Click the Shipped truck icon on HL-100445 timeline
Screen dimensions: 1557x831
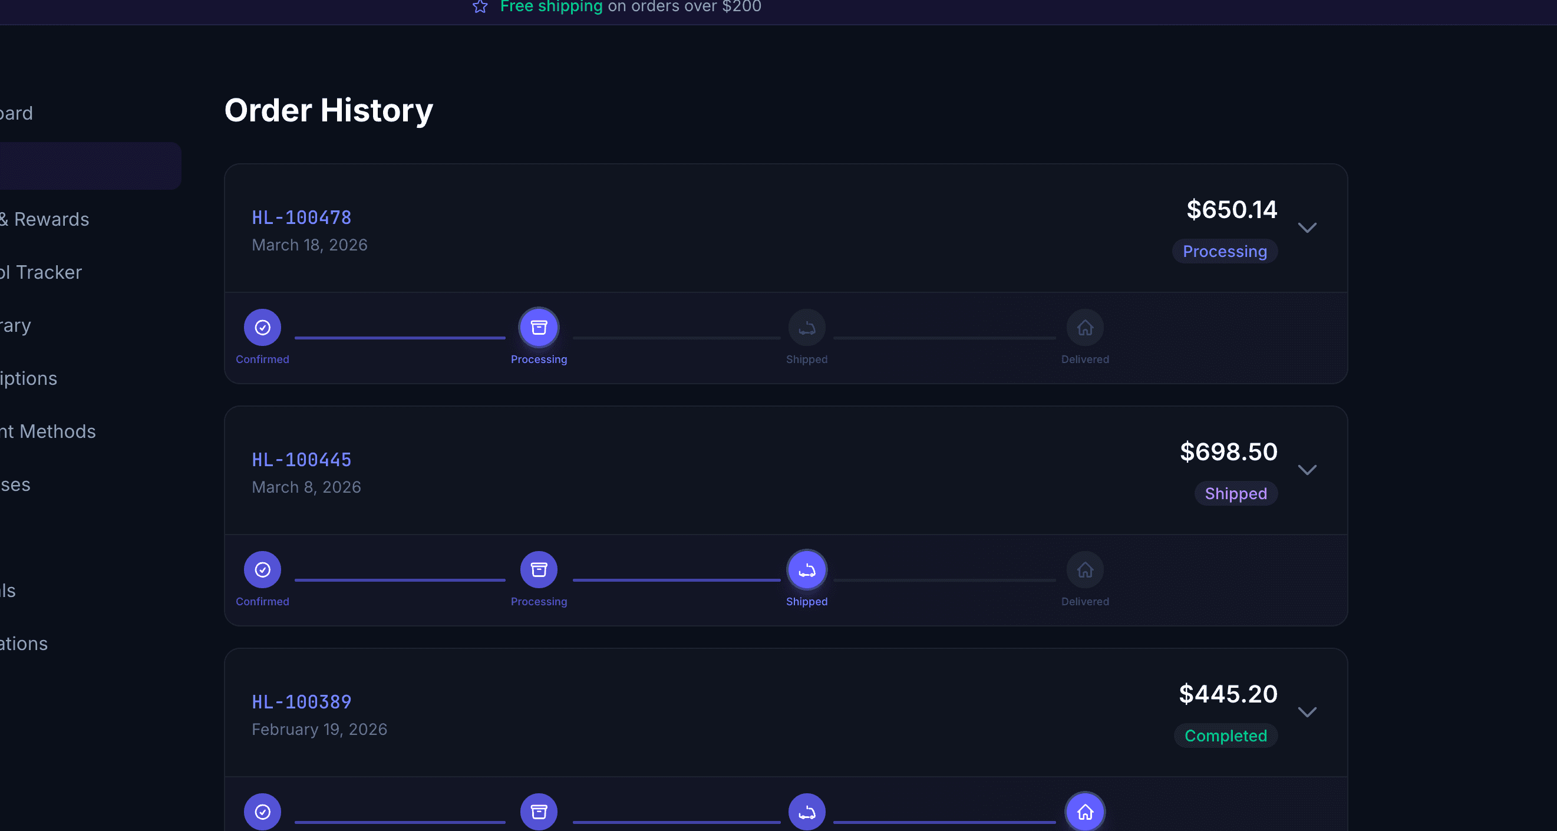806,569
